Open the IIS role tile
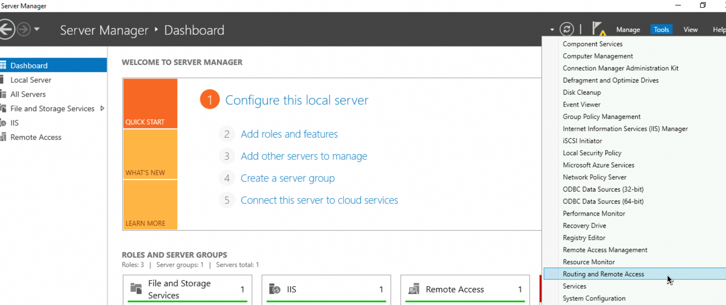 (x=326, y=290)
